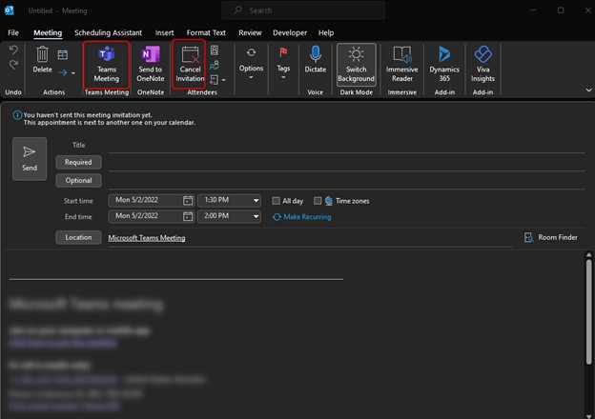Click the Teams Meeting icon

[x=106, y=63]
